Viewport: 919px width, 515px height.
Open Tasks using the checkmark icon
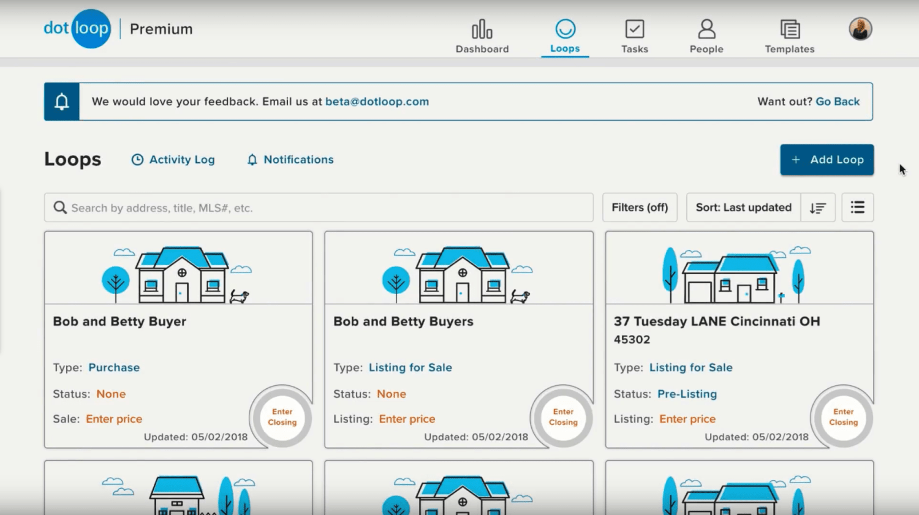click(x=634, y=27)
